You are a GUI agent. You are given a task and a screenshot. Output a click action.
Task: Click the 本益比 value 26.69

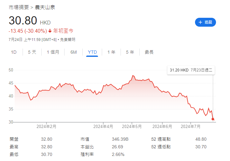tap(117, 147)
